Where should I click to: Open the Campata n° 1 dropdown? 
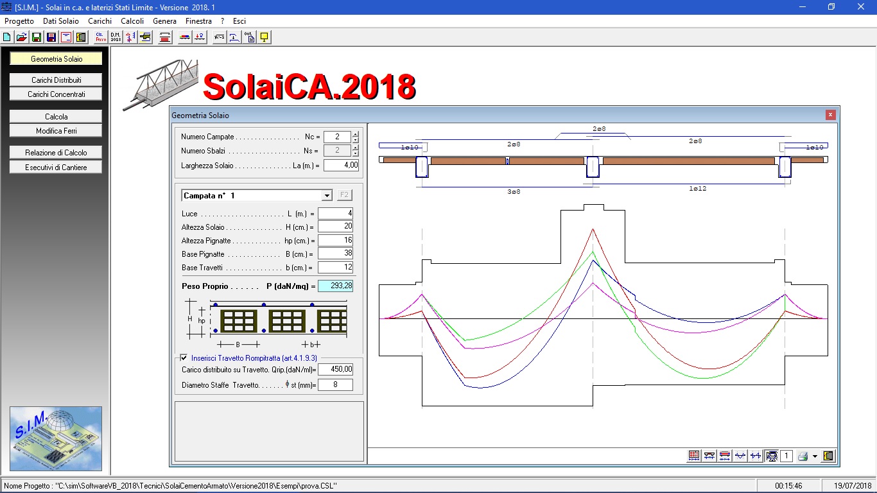327,195
